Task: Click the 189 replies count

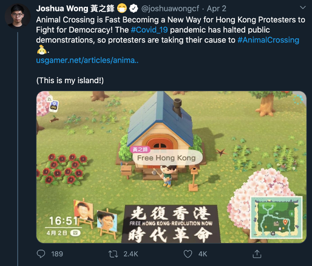Action: click(x=57, y=254)
